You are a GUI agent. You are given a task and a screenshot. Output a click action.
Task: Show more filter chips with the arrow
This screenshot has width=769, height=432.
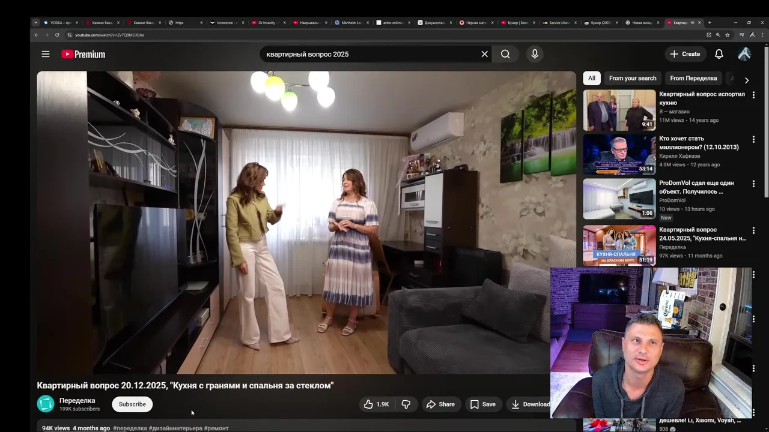click(x=747, y=80)
